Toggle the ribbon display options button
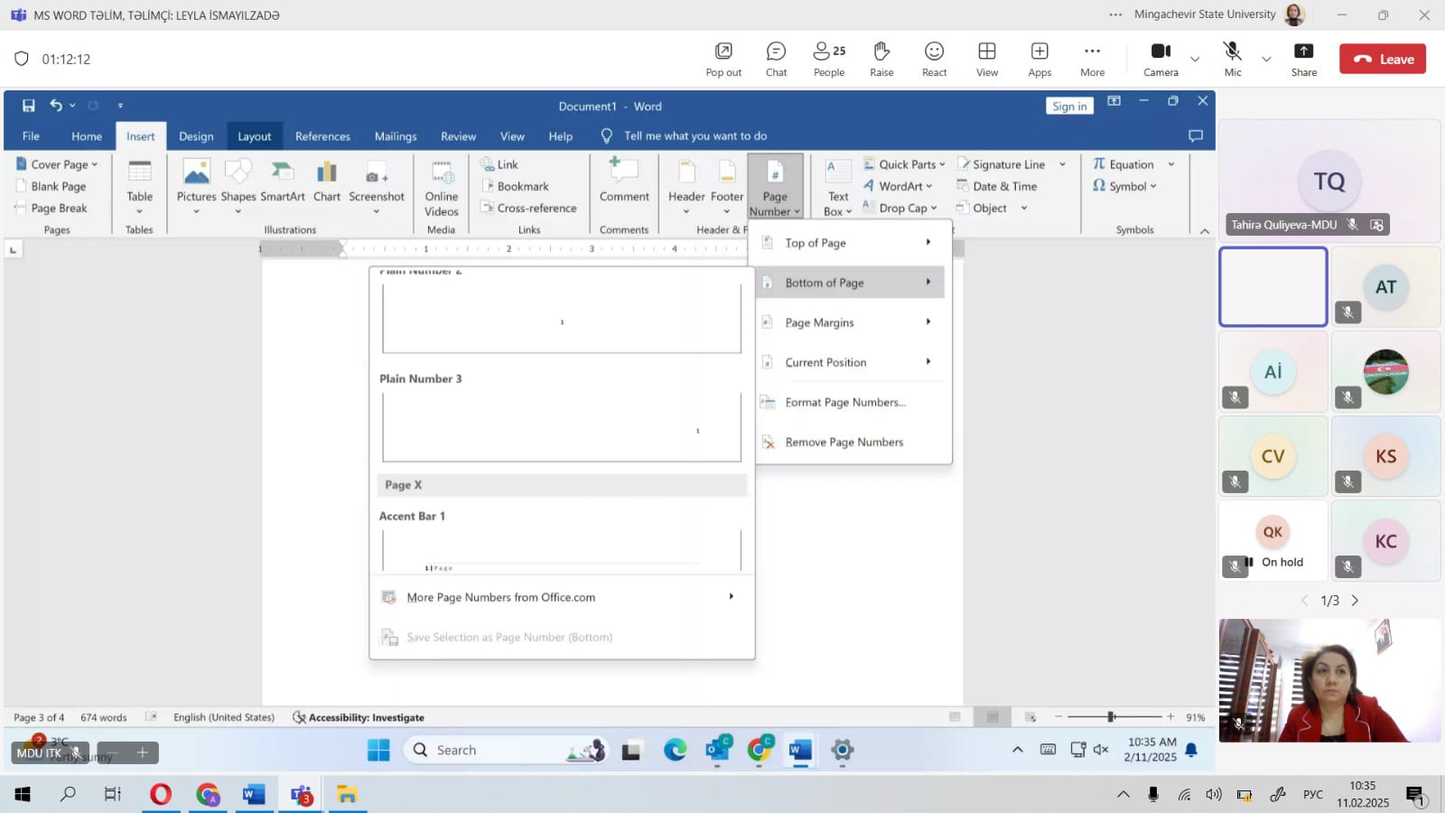Image resolution: width=1445 pixels, height=813 pixels. pyautogui.click(x=1114, y=101)
